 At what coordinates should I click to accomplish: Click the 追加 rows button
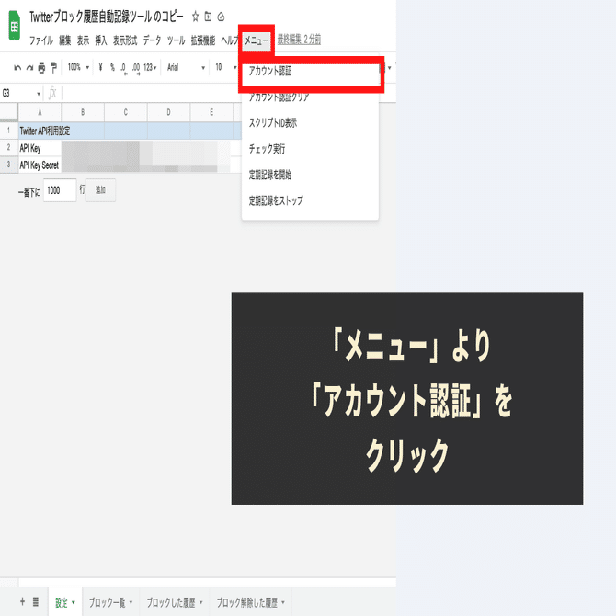100,190
